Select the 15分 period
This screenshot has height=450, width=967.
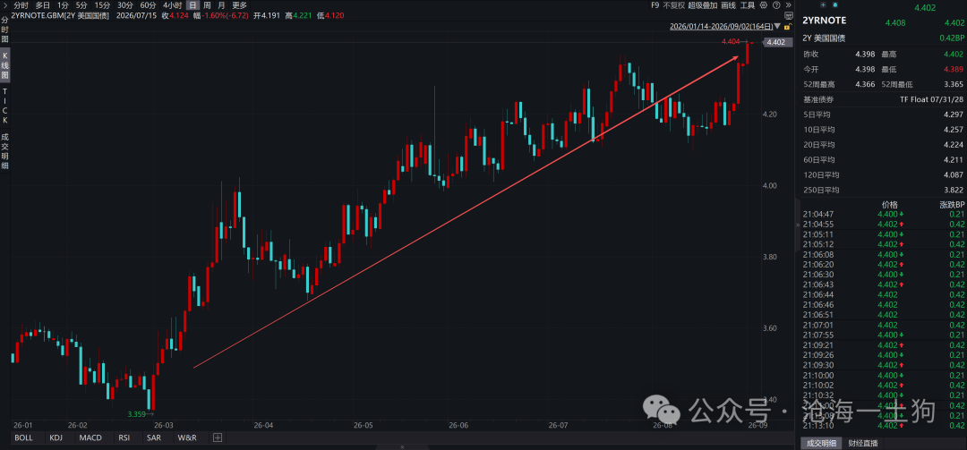[x=102, y=5]
